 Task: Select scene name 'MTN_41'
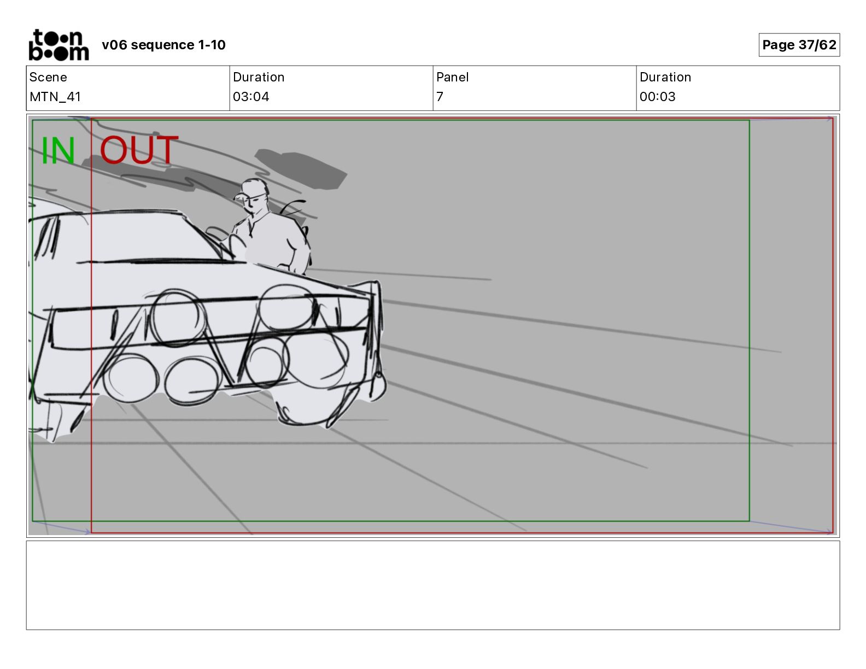pos(55,97)
